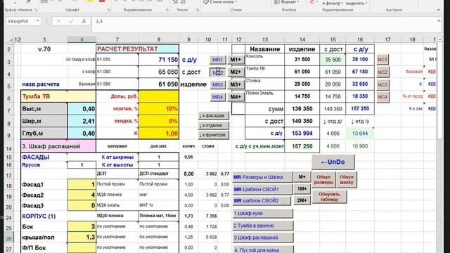Viewport: 450px width, 253px height.
Task: Click the M+ button beside Размеры и Шапка
Action: [x=302, y=177]
